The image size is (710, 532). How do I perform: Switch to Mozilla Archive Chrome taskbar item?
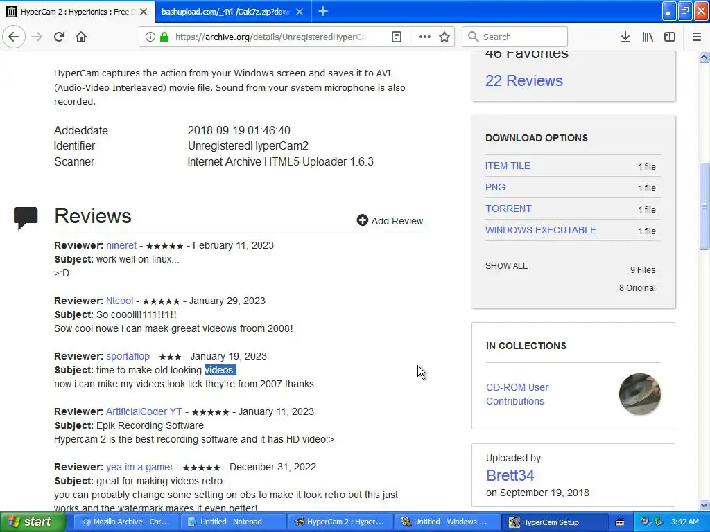126,522
